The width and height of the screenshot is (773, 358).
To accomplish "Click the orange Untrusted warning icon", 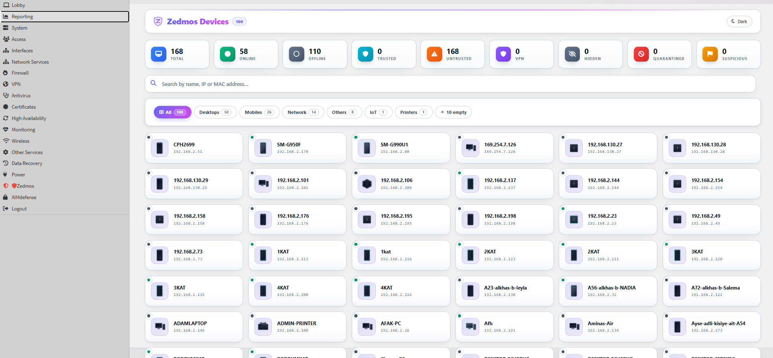I will coord(435,54).
